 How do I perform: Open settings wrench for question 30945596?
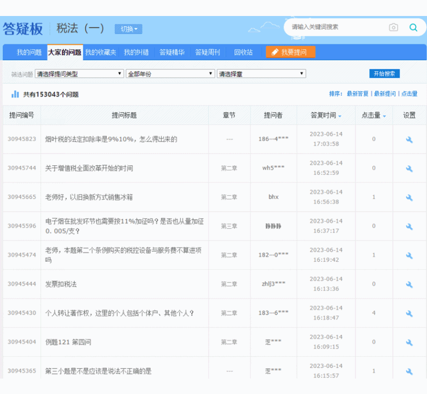click(x=409, y=226)
